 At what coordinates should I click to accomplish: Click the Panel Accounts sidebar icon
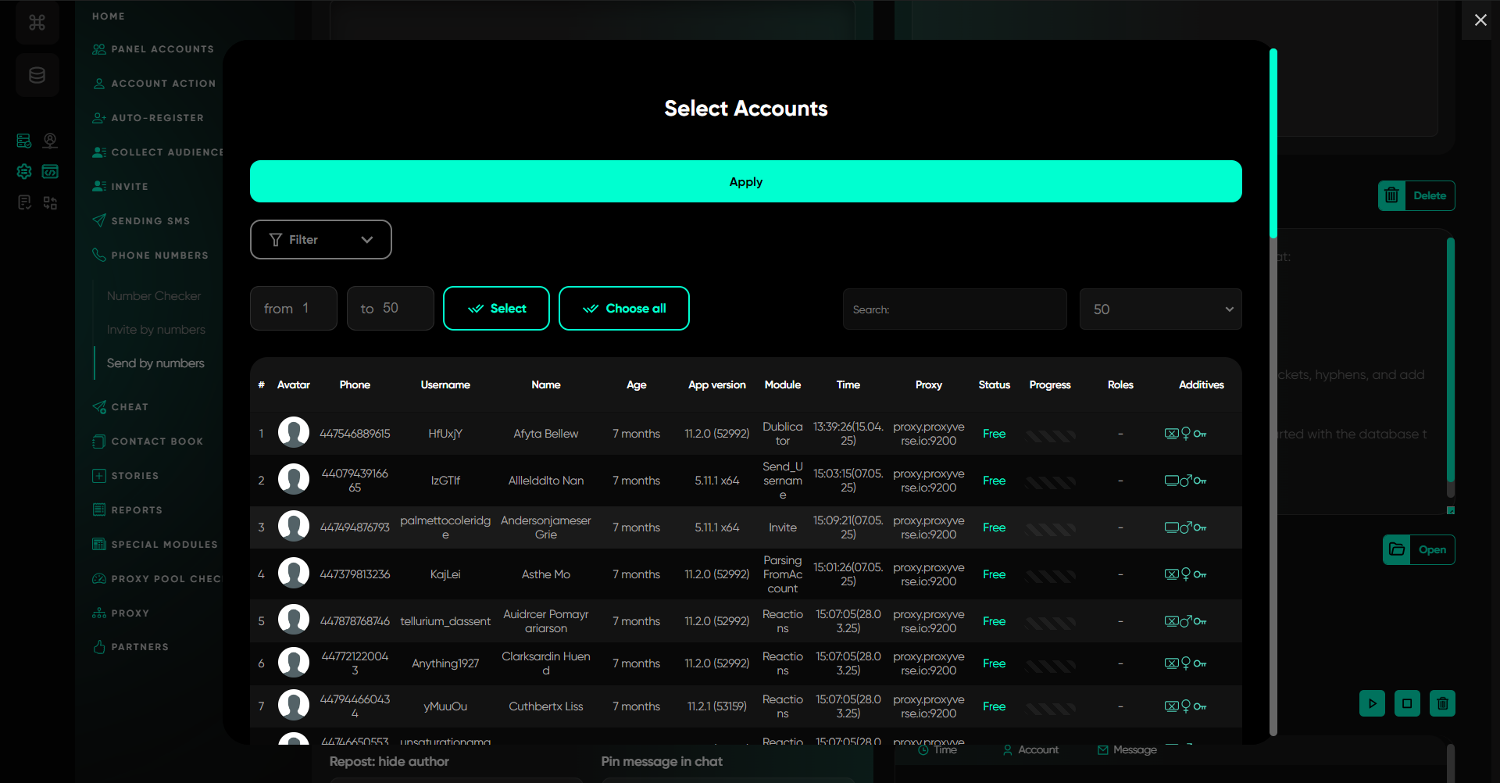[x=99, y=49]
